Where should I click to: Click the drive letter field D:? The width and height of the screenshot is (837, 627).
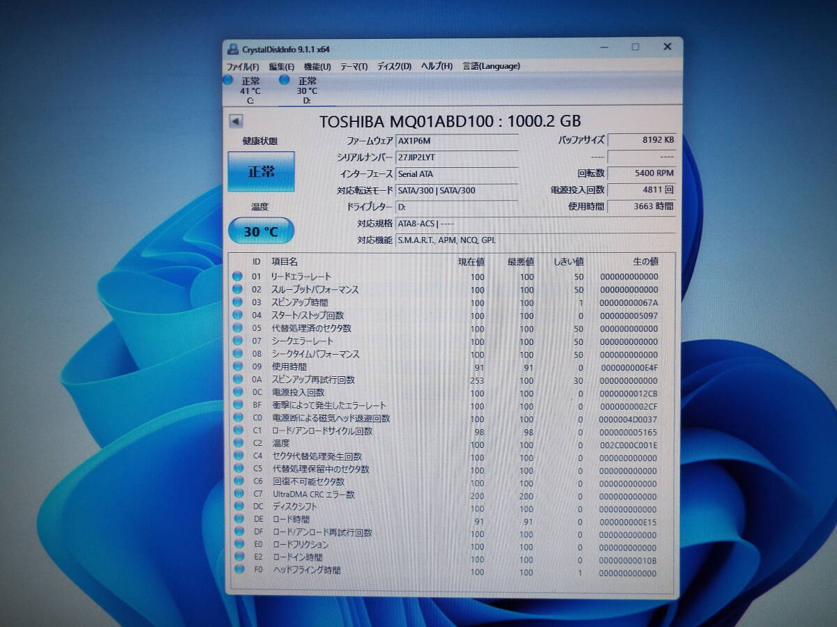[x=457, y=207]
